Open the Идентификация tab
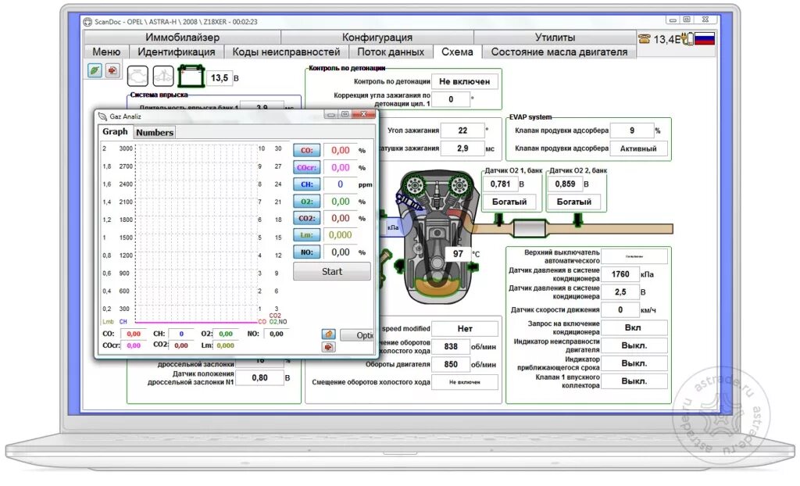 (x=177, y=52)
